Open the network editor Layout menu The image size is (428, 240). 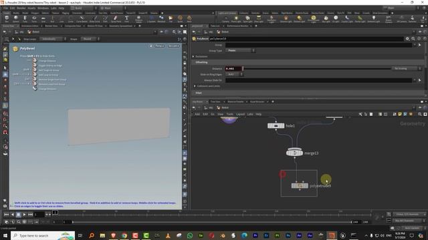tap(240, 114)
